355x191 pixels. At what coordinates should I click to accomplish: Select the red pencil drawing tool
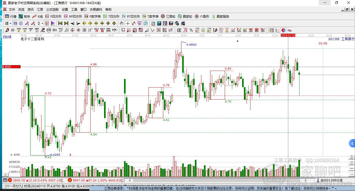click(7, 30)
